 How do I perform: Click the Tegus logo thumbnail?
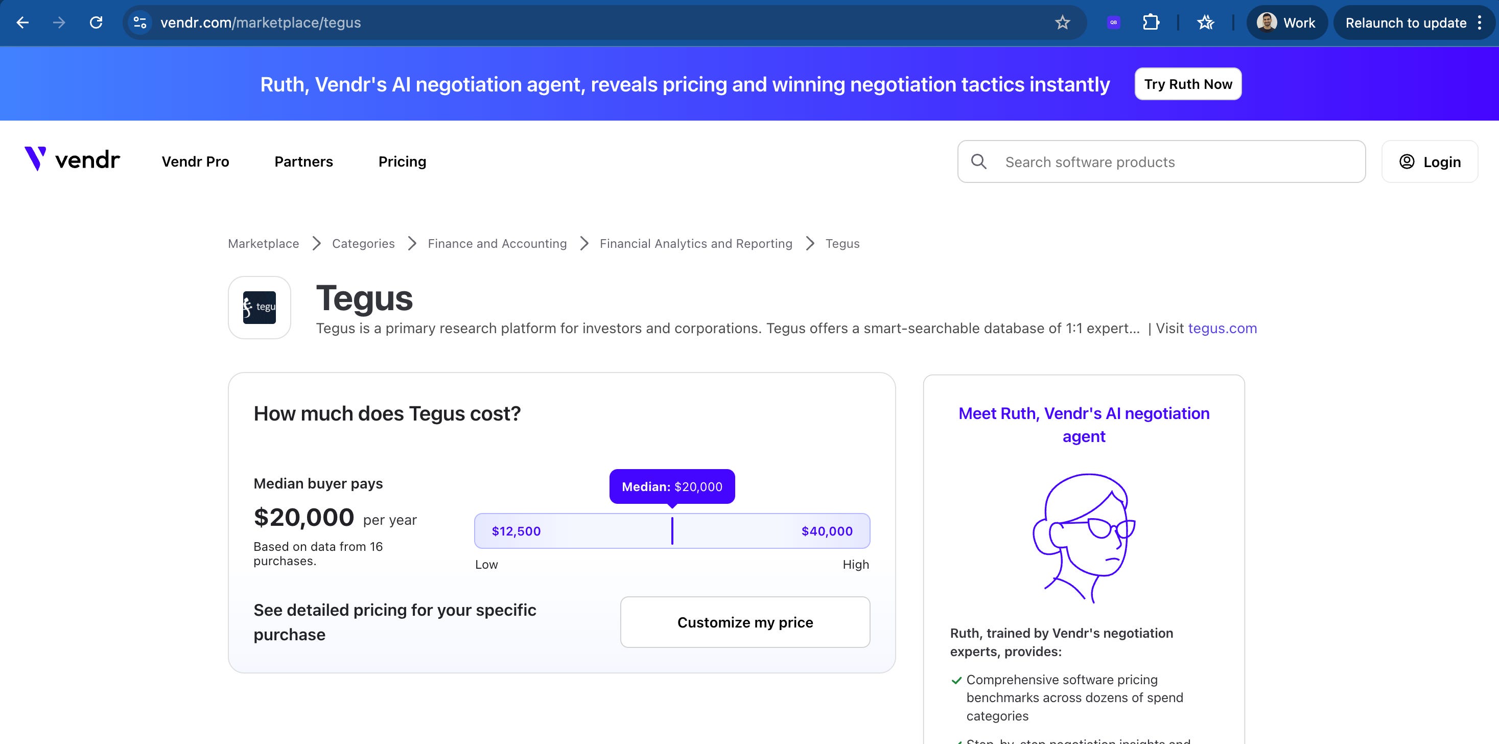tap(260, 308)
